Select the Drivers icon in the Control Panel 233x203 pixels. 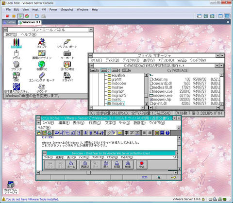[x=67, y=77]
